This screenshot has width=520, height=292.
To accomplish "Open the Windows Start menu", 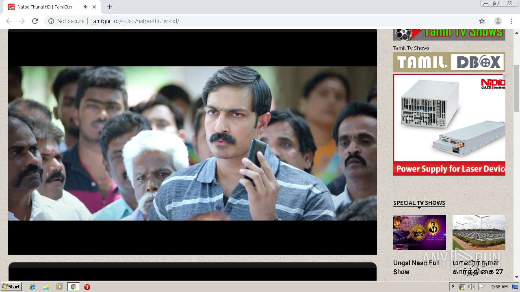I will pos(11,287).
